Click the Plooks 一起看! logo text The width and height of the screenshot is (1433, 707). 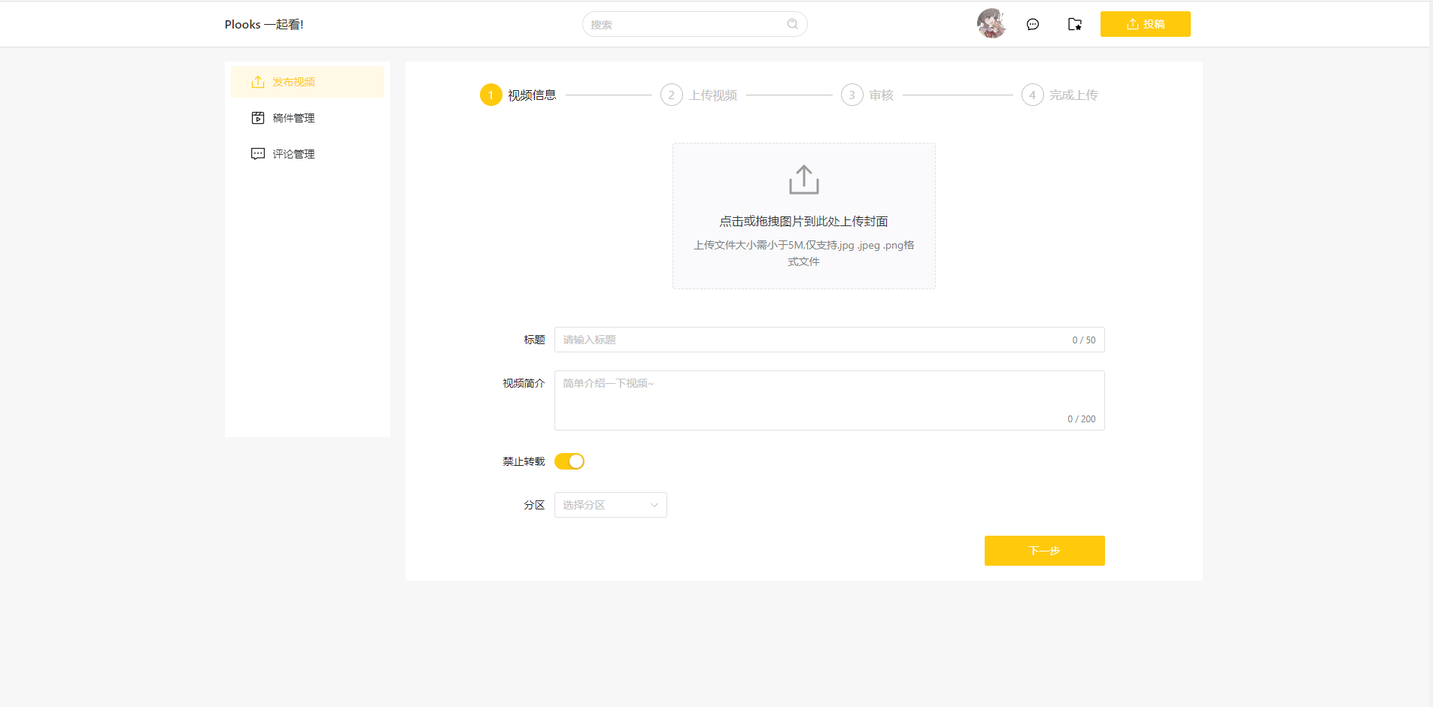click(x=264, y=23)
